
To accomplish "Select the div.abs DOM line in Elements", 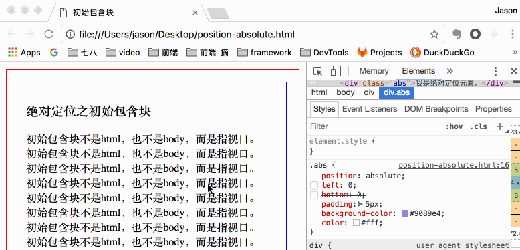I will coord(413,83).
